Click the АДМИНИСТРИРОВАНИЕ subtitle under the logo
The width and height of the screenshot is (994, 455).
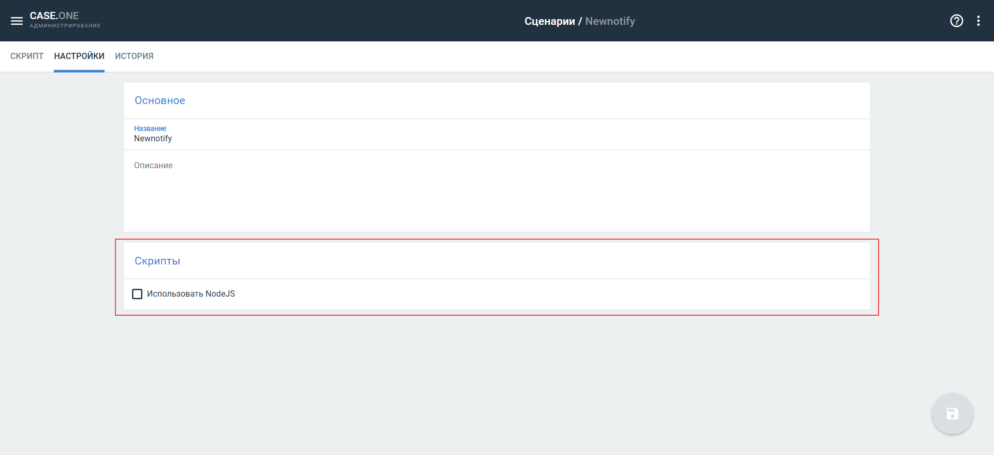[65, 26]
